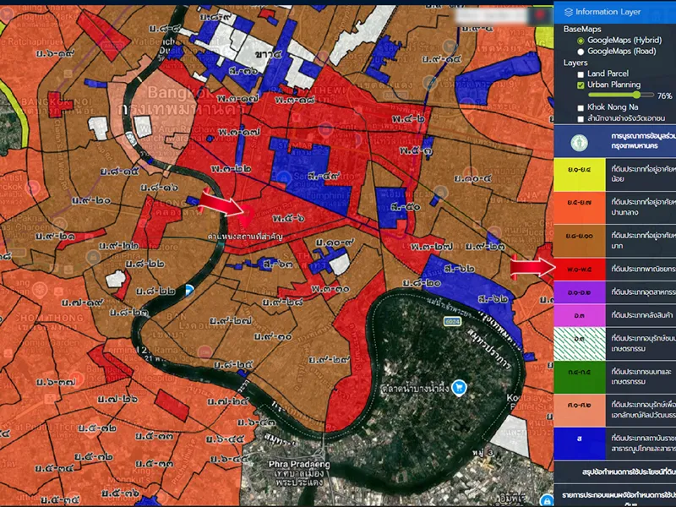Enable the Land Parcel layer
676x507 pixels.
580,74
